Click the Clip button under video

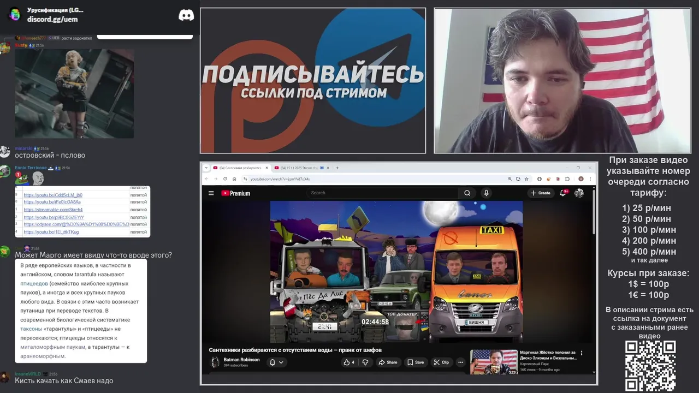[x=441, y=362]
